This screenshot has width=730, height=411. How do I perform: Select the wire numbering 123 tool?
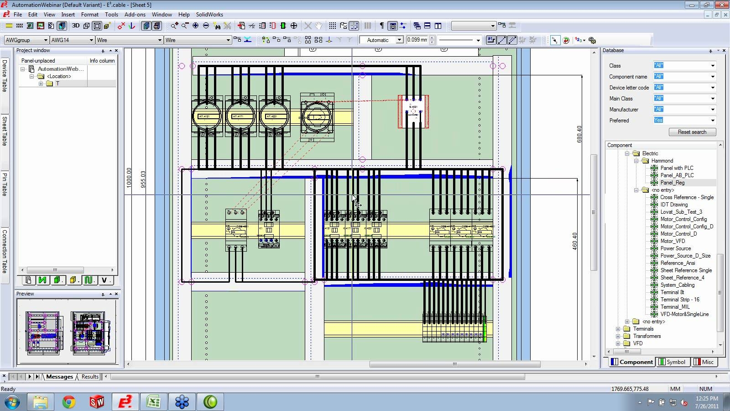point(578,40)
